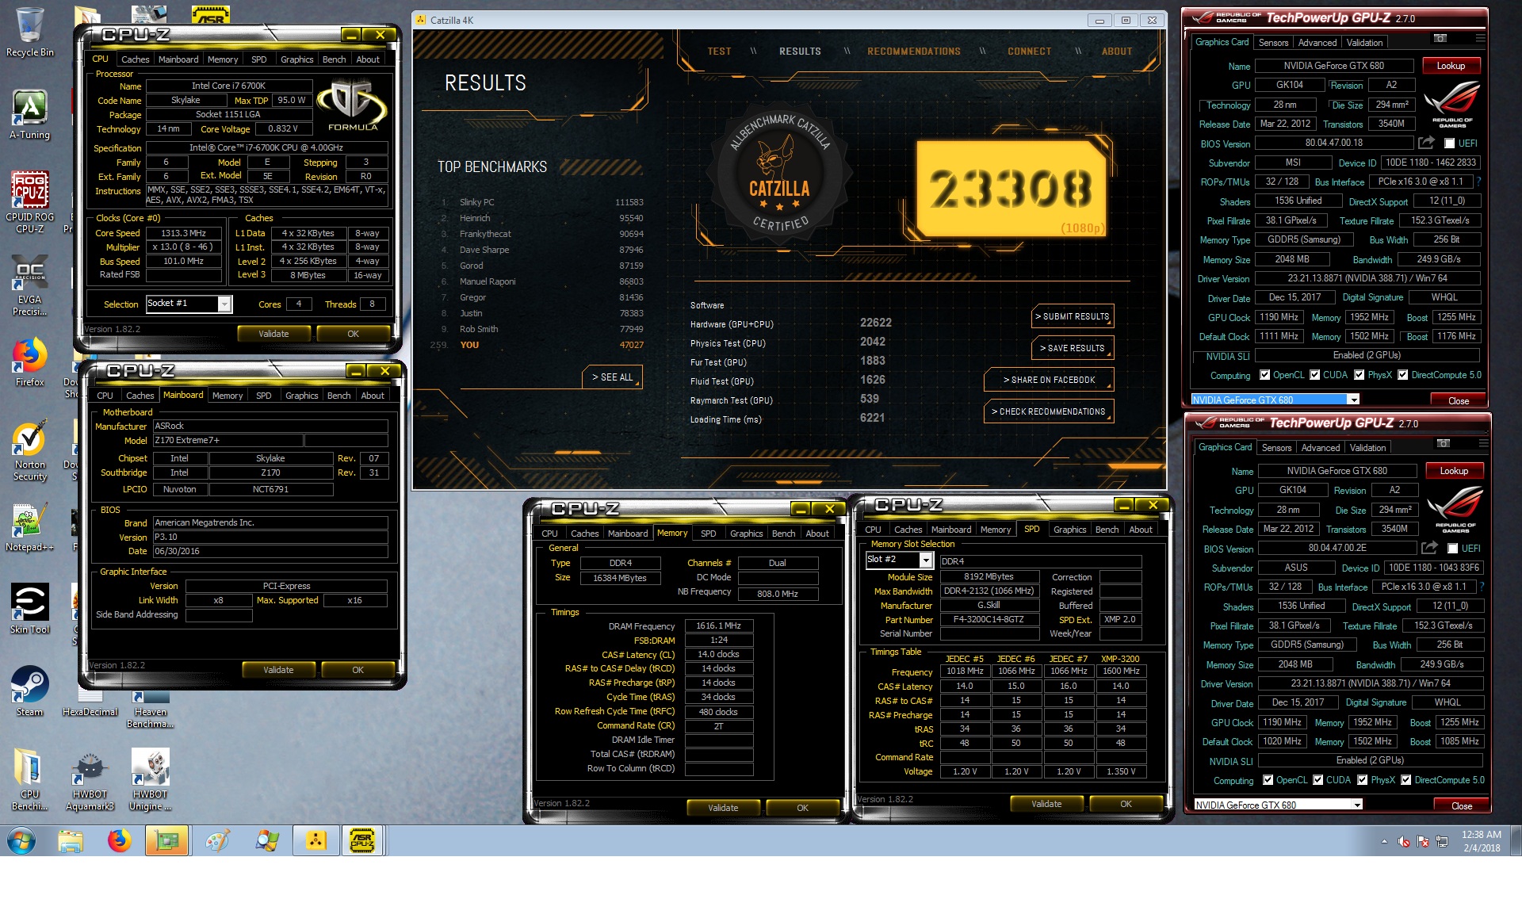The image size is (1522, 899).
Task: Open hamburger menu in upper GPU-Z window
Action: (1479, 38)
